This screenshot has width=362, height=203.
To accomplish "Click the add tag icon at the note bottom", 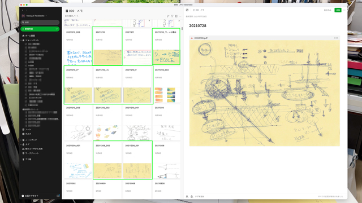I will pyautogui.click(x=191, y=197).
